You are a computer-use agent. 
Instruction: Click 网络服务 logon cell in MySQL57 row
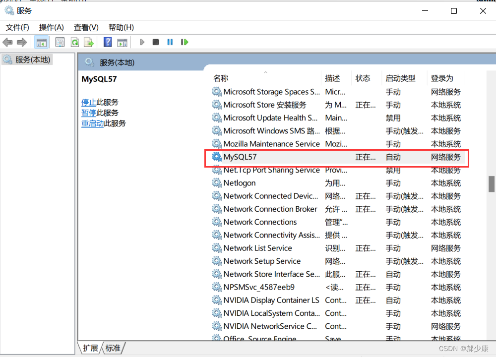(446, 157)
